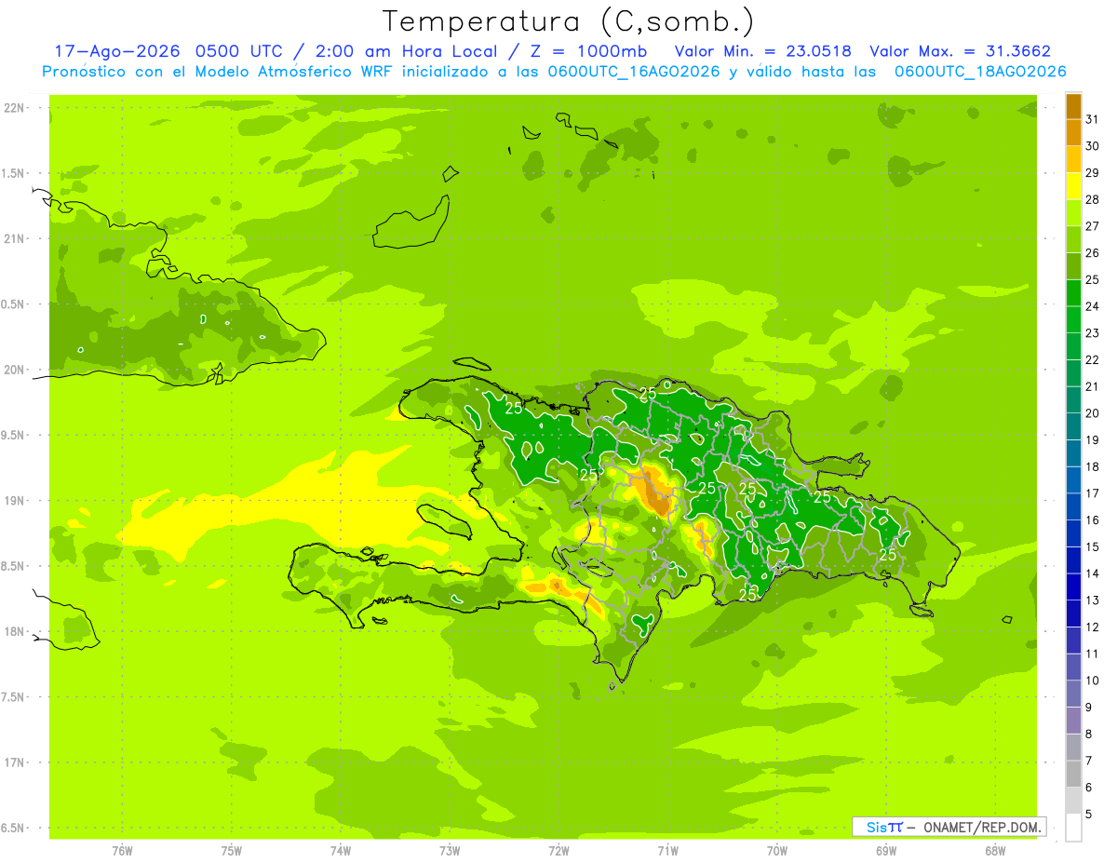This screenshot has height=863, width=1117.
Task: Click the yellow swatch between 28 and 29
Action: [1073, 186]
